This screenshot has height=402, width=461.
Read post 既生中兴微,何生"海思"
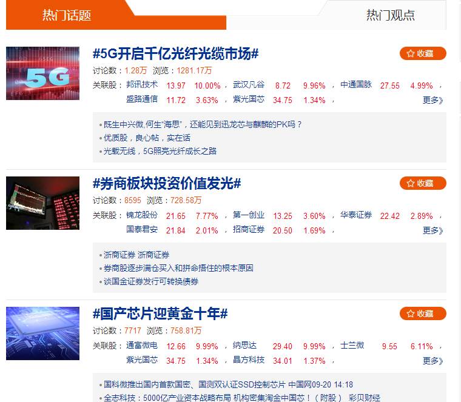pos(203,124)
